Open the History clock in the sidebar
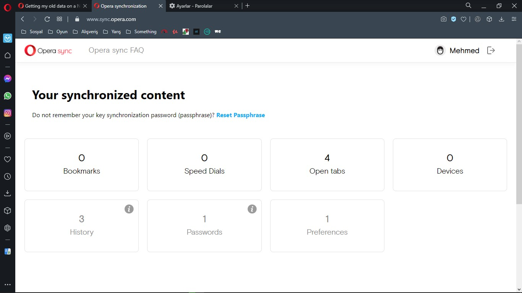 [x=7, y=177]
